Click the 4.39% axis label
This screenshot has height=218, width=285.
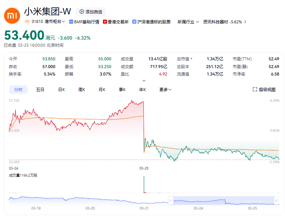[275, 101]
